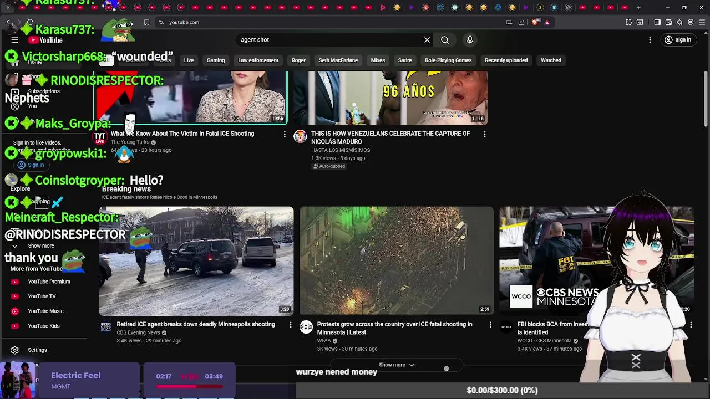Select the Mixes filter chip
The height and width of the screenshot is (399, 710).
(x=378, y=60)
